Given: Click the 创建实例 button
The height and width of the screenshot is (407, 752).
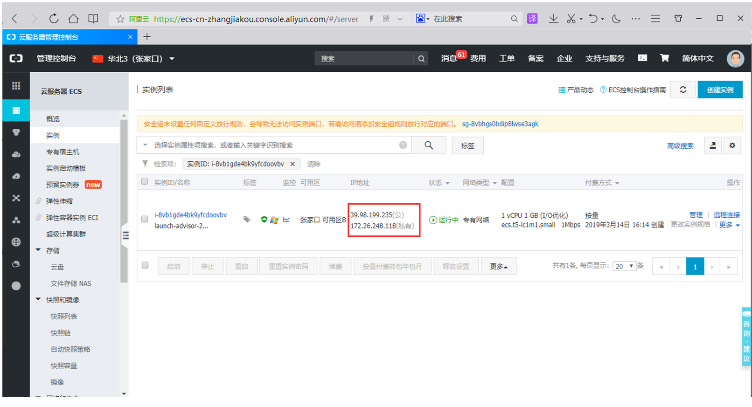Looking at the screenshot, I should pyautogui.click(x=720, y=90).
